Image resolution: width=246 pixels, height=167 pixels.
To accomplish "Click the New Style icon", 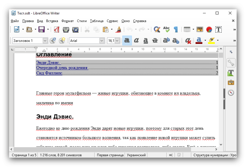I will tap(62, 41).
